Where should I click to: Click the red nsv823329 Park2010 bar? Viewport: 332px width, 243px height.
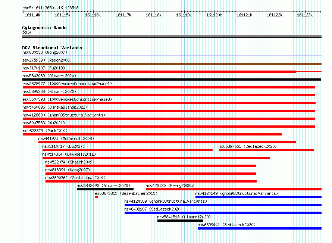pos(152,134)
